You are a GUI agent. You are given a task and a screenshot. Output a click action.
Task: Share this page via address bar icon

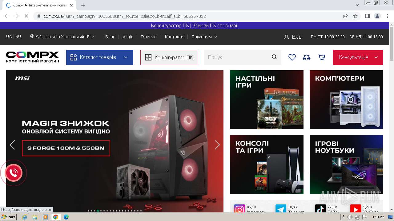coord(345,16)
